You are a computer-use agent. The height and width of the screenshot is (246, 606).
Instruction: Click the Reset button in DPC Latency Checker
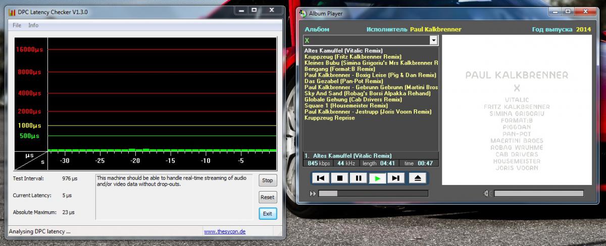268,197
